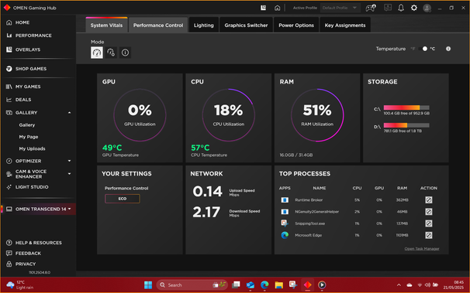The height and width of the screenshot is (293, 470).
Task: Collapse the Gallery section in the sidebar
Action: click(x=69, y=113)
